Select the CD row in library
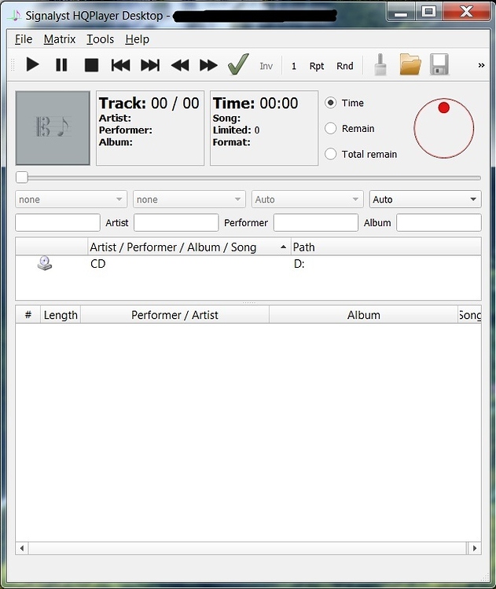Viewport: 496px width, 589px height. point(248,264)
